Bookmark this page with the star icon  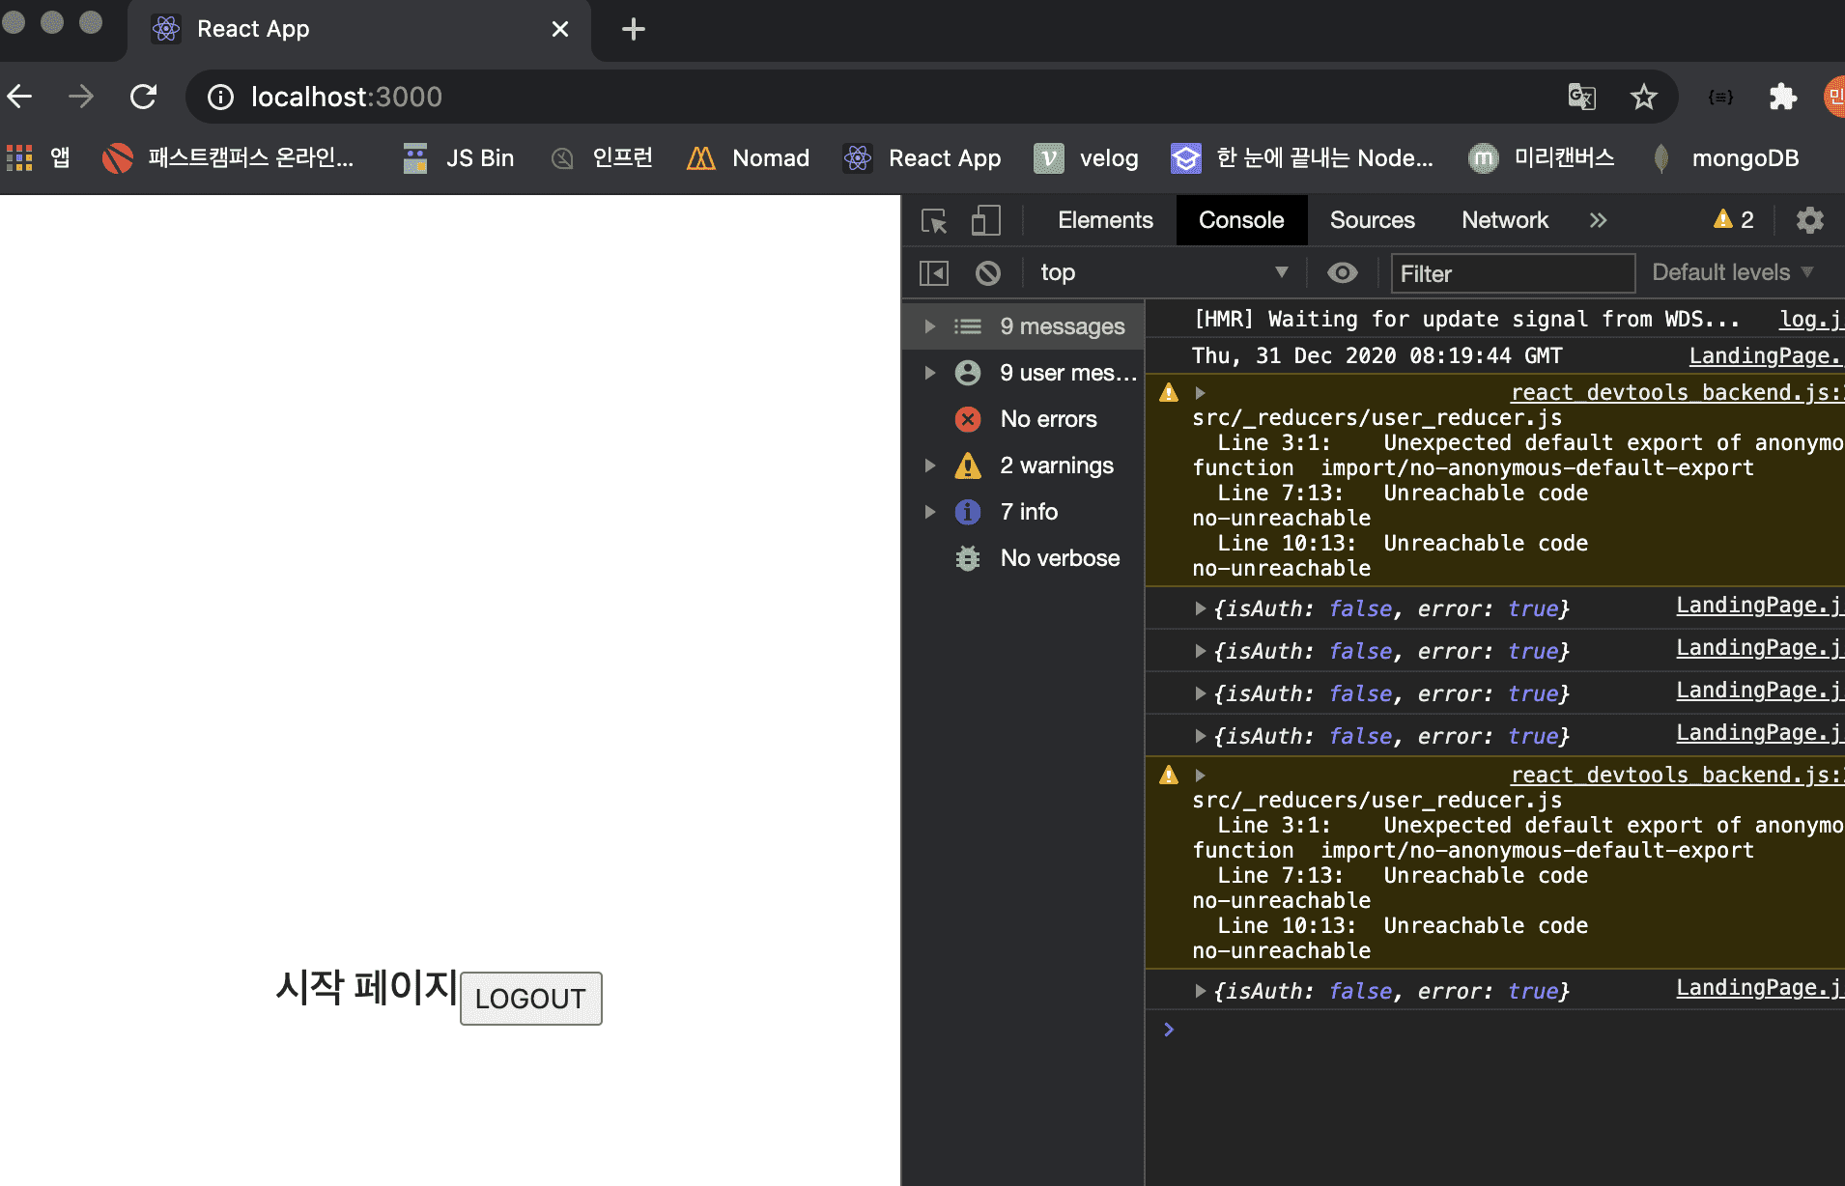1643,97
